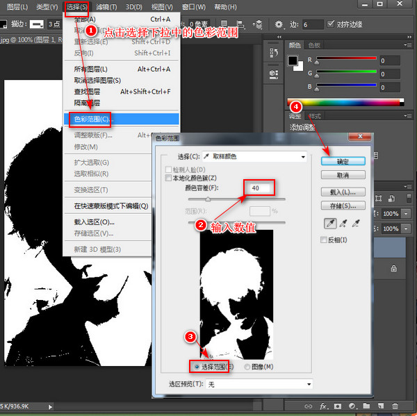Image resolution: width=417 pixels, height=416 pixels.
Task: Click the green G slider in Color panel
Action: tap(346, 72)
